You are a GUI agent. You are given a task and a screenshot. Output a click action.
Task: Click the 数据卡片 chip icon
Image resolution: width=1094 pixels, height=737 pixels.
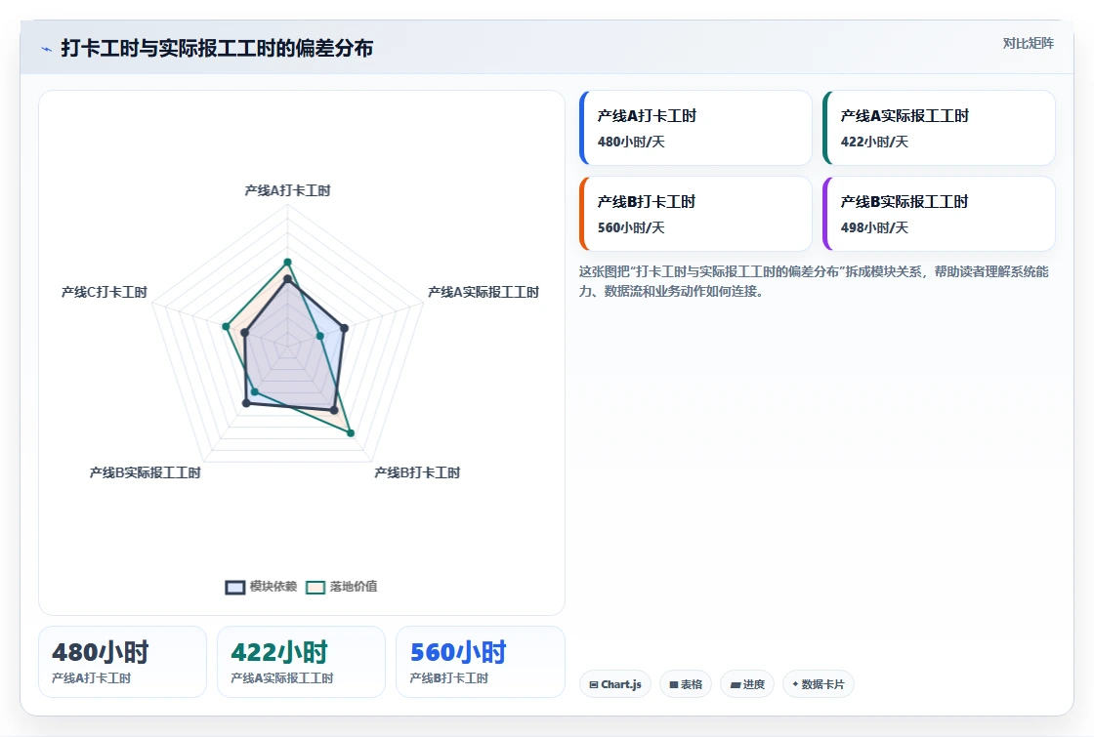(795, 684)
